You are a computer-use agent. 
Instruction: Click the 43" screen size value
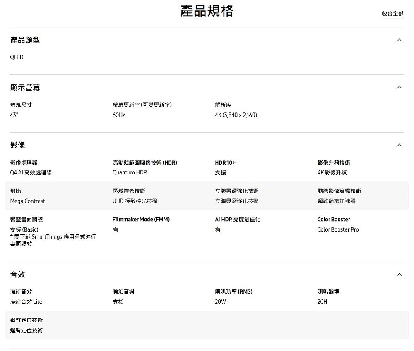tap(14, 115)
